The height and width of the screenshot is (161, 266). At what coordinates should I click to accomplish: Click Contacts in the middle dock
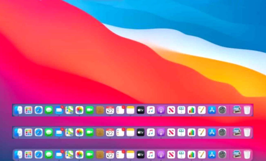(100, 132)
